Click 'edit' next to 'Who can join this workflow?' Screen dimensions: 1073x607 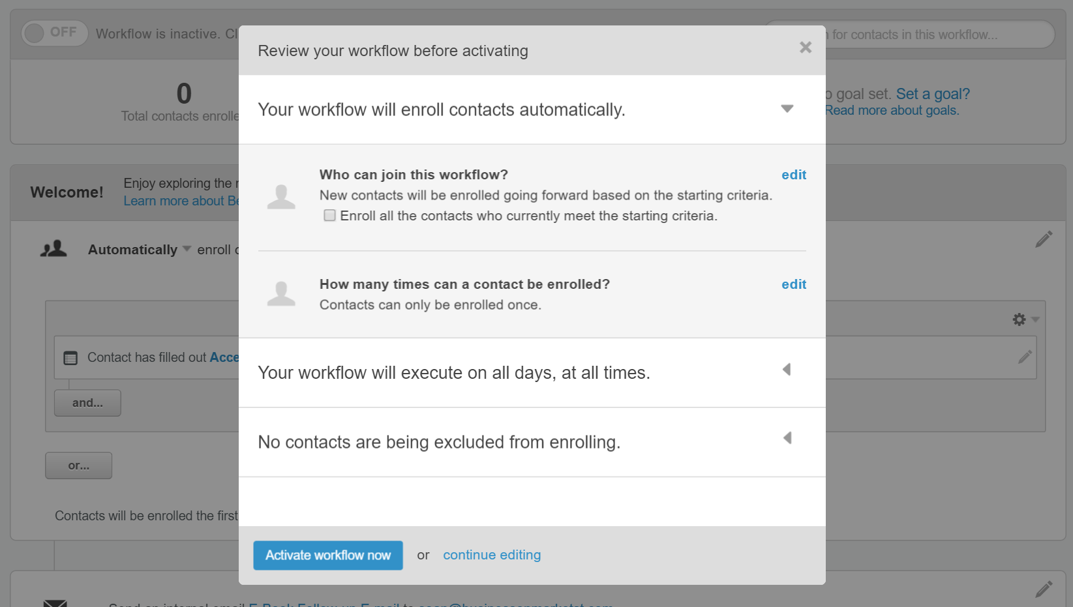pyautogui.click(x=793, y=175)
